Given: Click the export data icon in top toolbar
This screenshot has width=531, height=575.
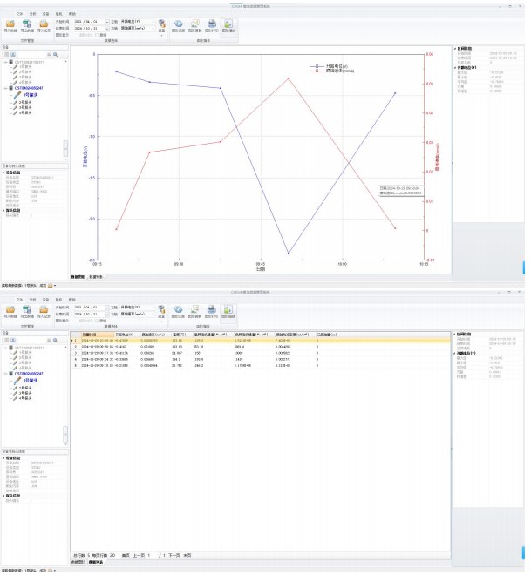Looking at the screenshot, I should pos(27,24).
